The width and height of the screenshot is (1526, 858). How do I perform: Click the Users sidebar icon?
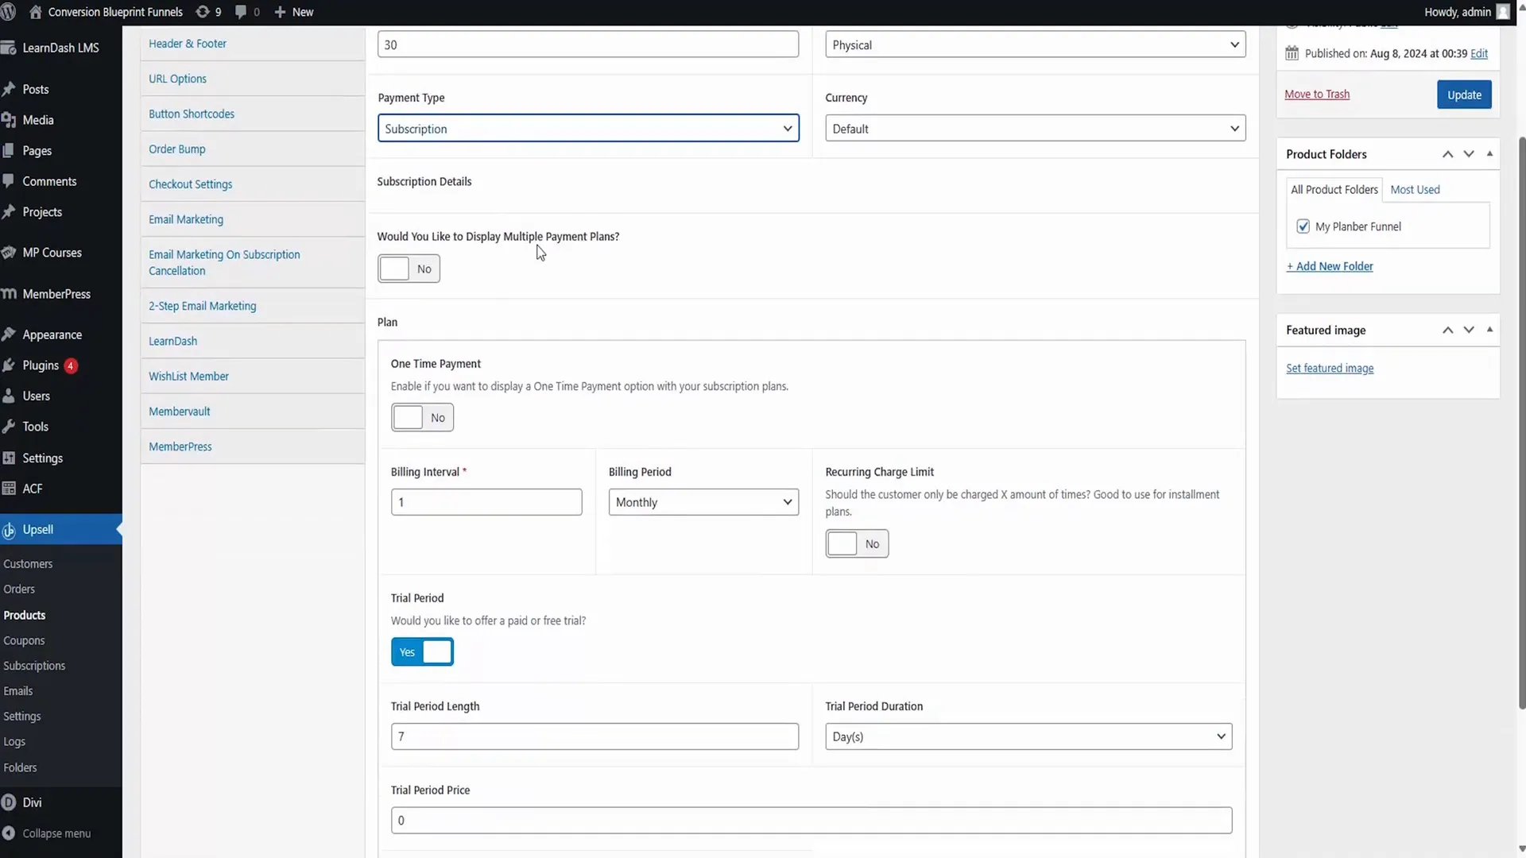pyautogui.click(x=9, y=396)
